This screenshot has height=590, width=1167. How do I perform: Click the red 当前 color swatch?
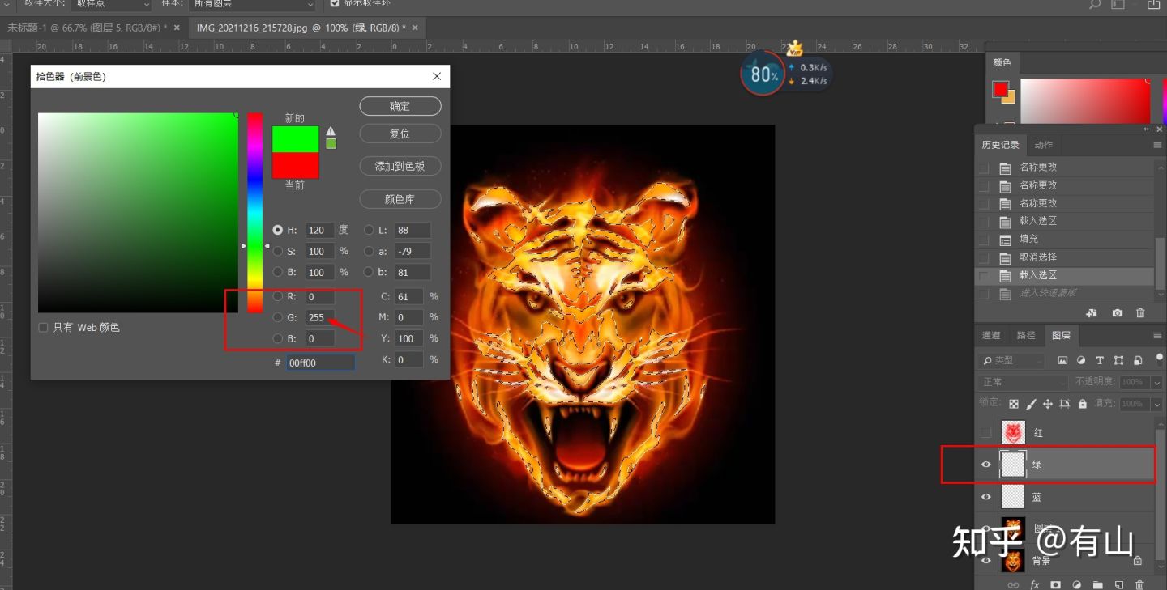(296, 166)
